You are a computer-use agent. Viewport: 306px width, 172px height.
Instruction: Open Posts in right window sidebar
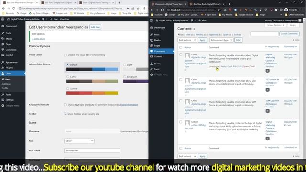click(x=157, y=35)
